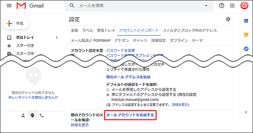
Task: Open Google Tasks in side panel
Action: (246, 49)
